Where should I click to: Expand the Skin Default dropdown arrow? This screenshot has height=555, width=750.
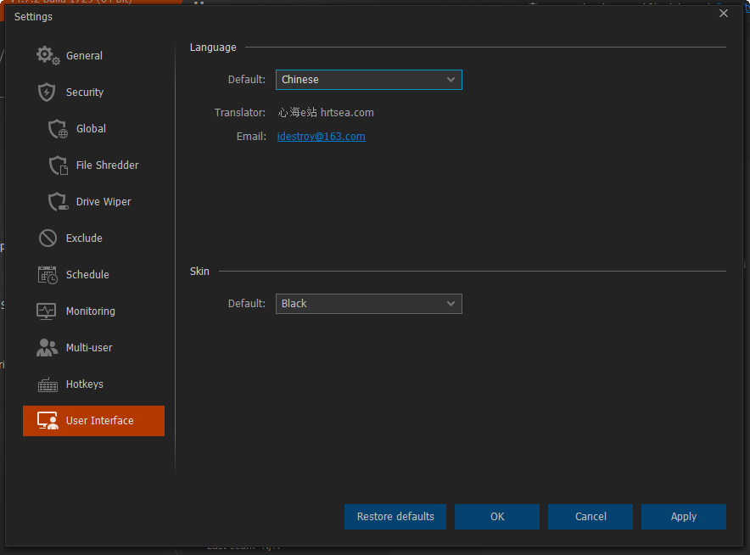(451, 303)
